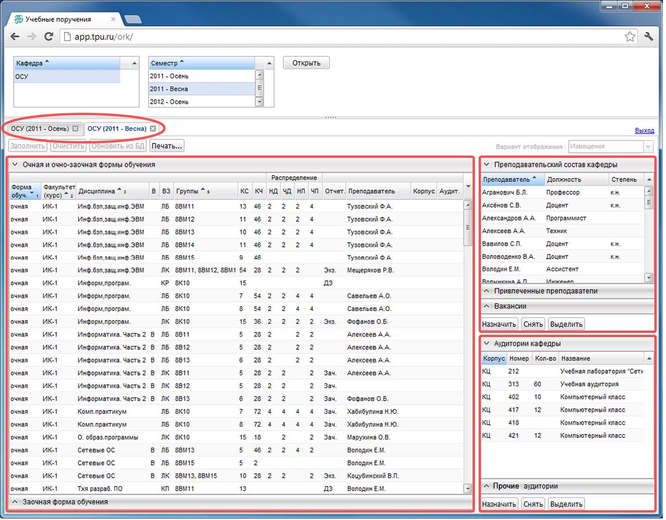Close the Учебные поручения browser tab
Image resolution: width=666 pixels, height=520 pixels.
click(x=113, y=19)
